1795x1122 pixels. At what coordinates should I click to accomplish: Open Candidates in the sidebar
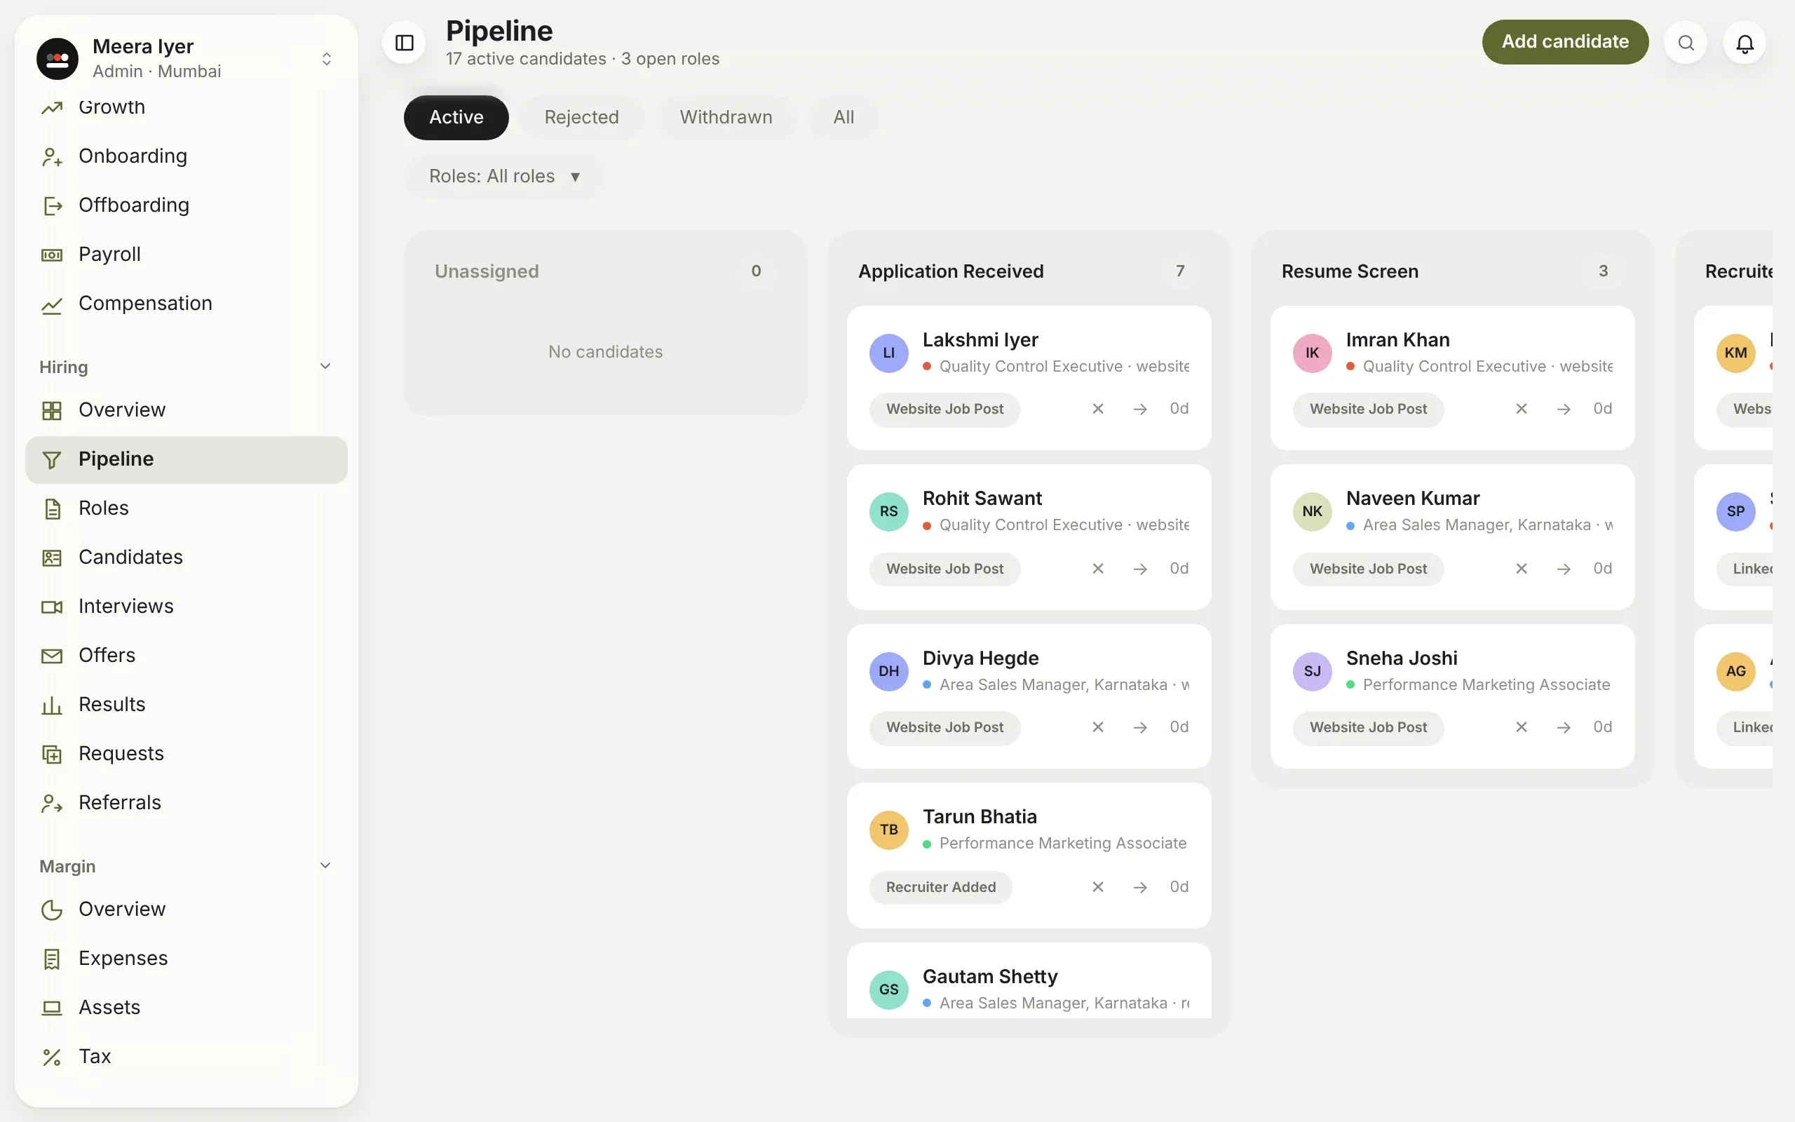pos(187,557)
